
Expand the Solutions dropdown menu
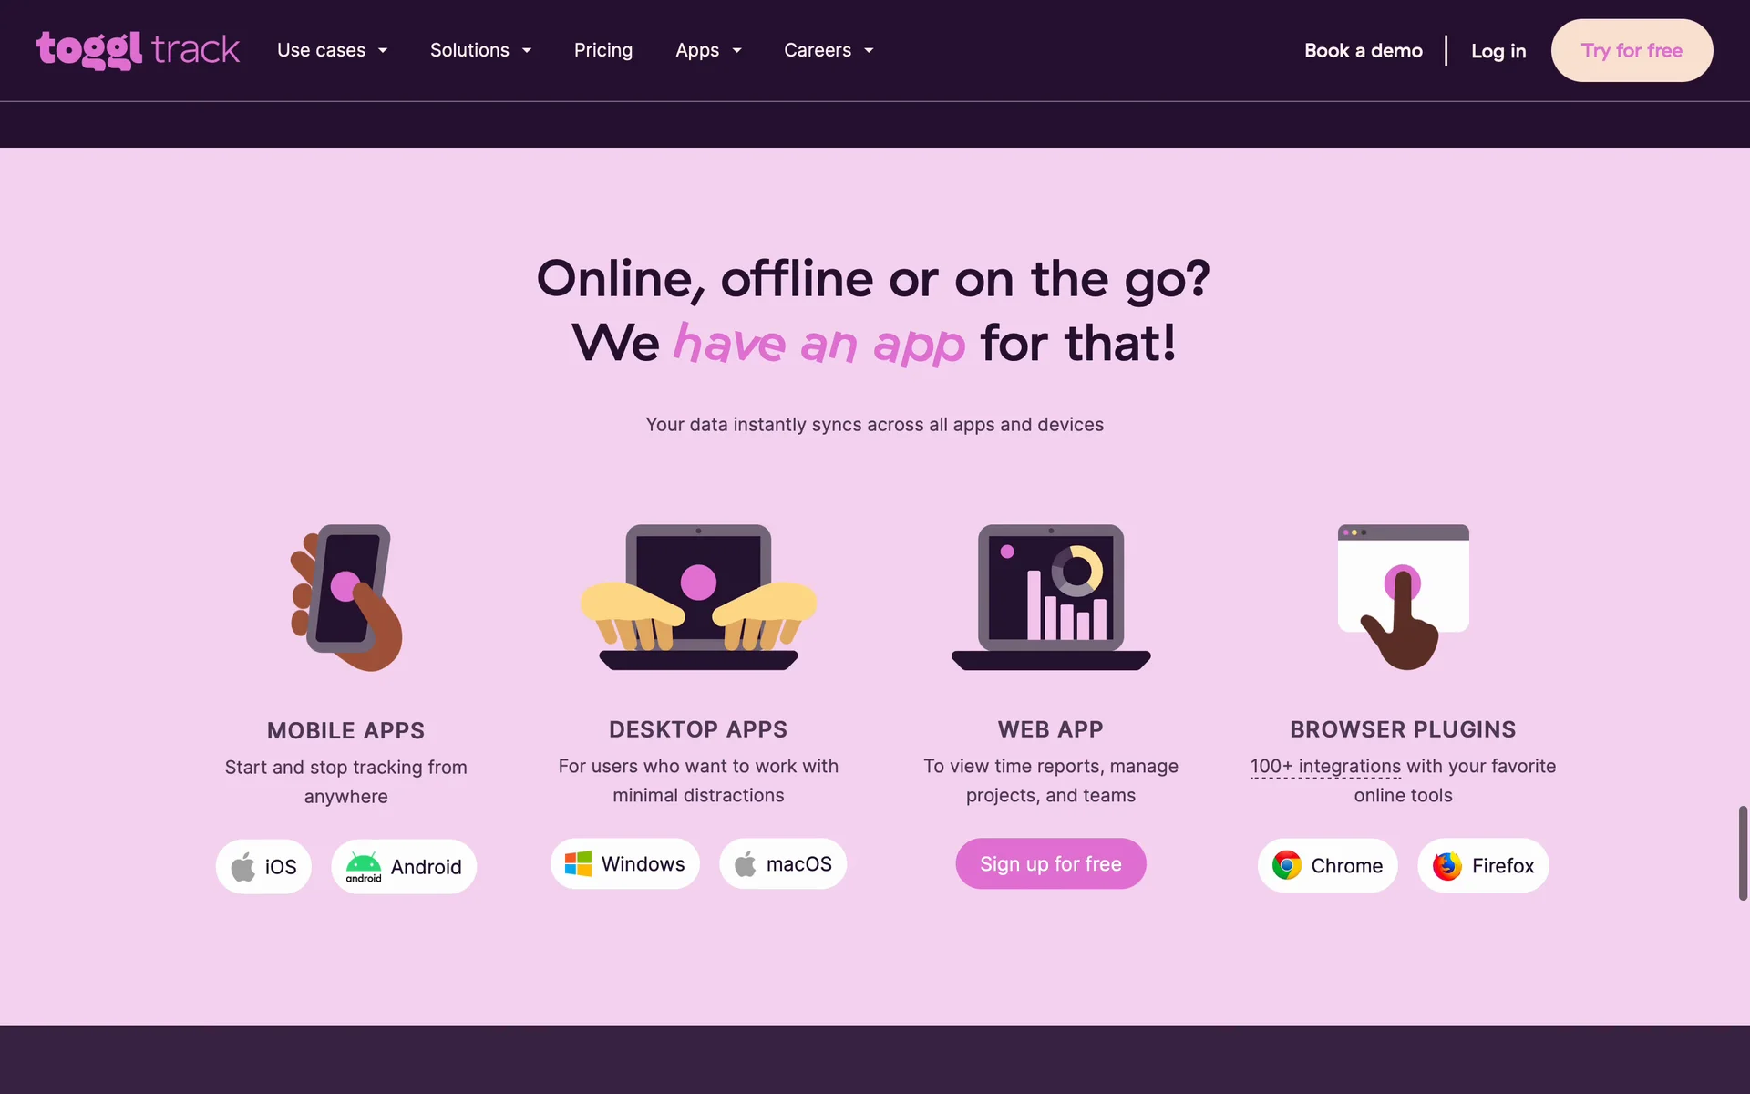point(480,50)
